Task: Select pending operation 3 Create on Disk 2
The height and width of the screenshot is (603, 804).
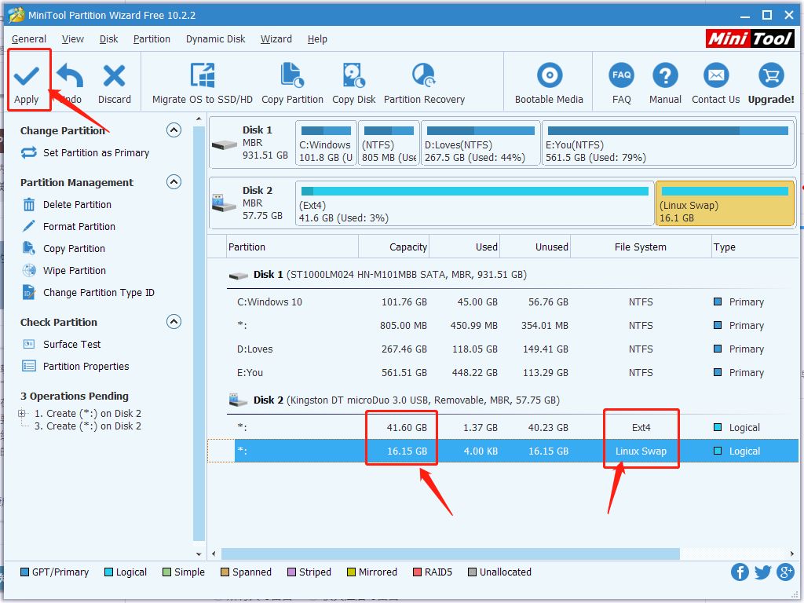Action: (87, 426)
